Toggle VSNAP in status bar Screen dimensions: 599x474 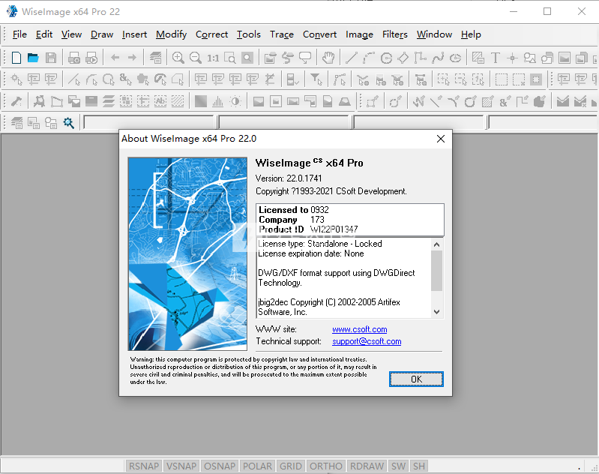tap(181, 466)
